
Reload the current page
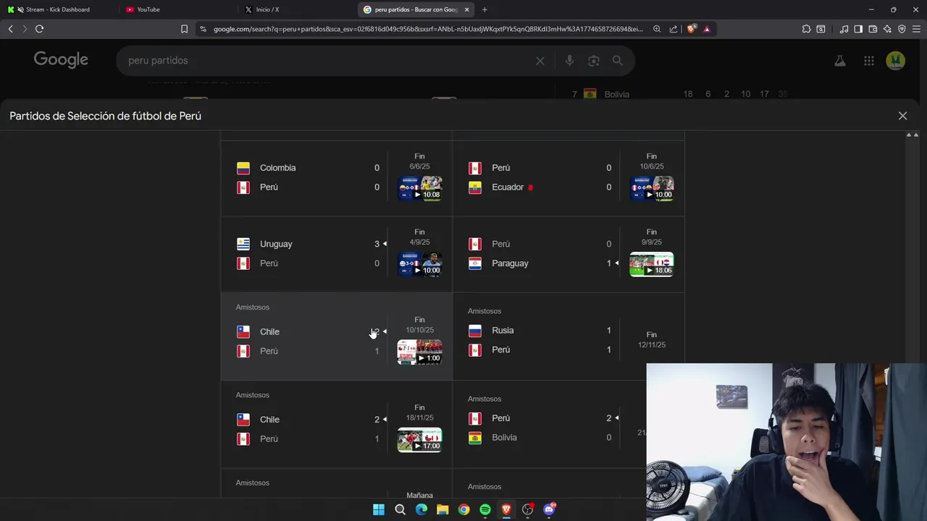click(x=40, y=29)
